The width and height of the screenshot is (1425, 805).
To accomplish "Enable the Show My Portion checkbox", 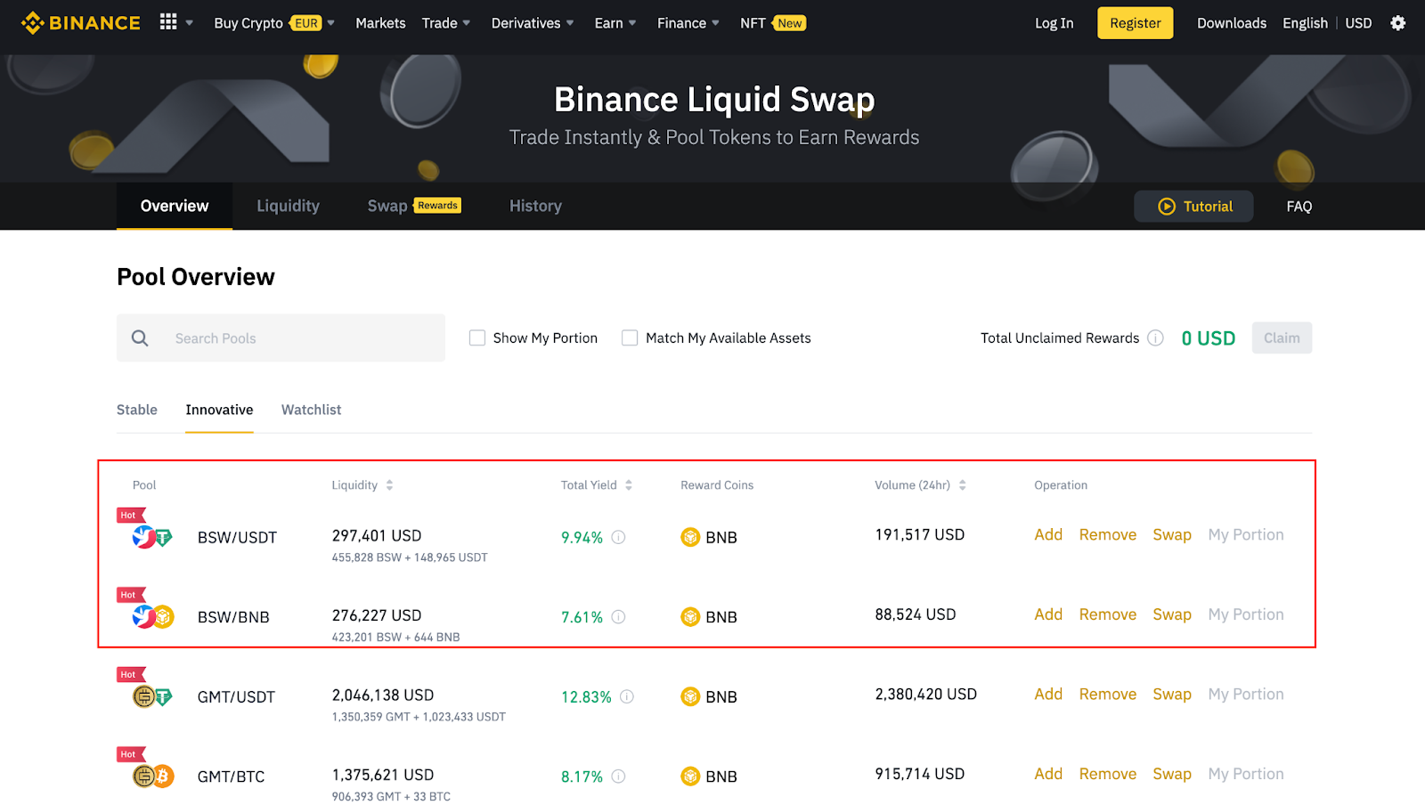I will click(477, 338).
